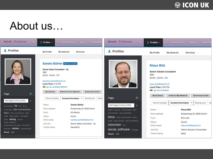
Task: Click klaus.bild@belsoft.ch above Local Time
Action: coord(160,84)
